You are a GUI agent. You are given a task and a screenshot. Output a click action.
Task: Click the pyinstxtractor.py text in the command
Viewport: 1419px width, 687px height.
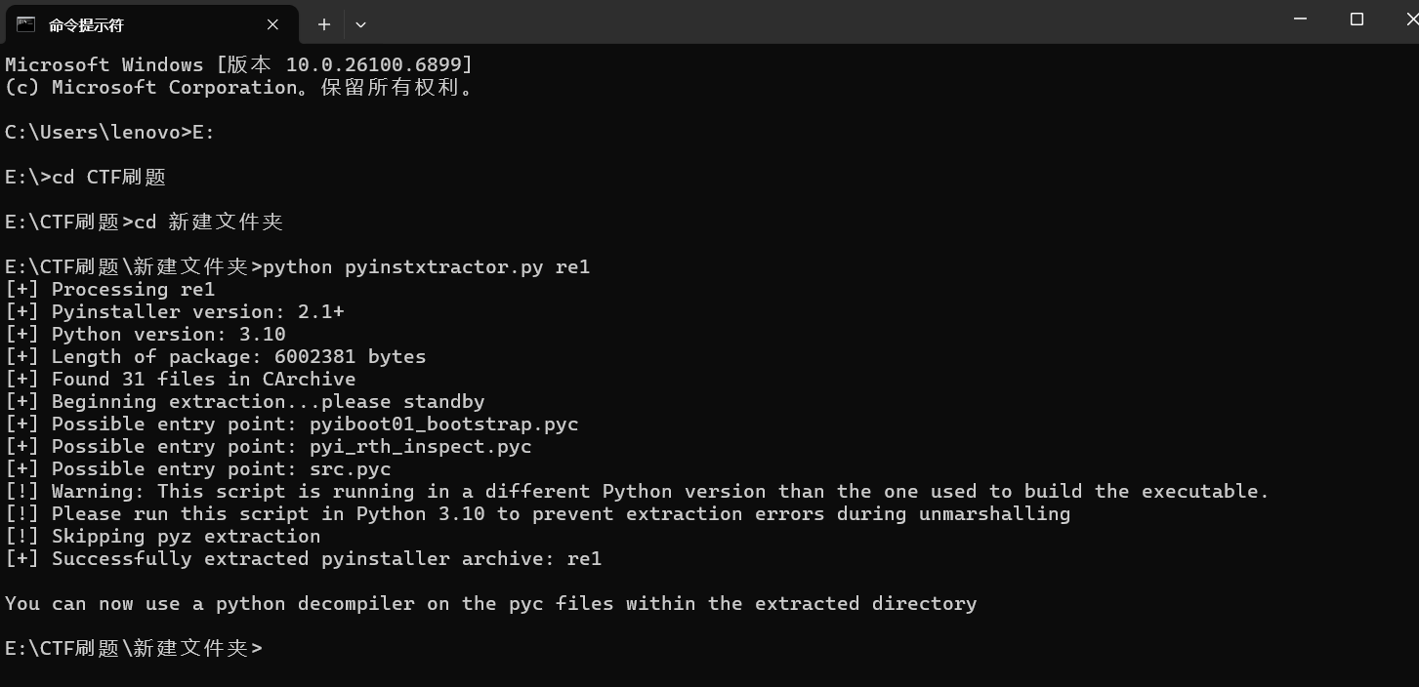click(443, 266)
